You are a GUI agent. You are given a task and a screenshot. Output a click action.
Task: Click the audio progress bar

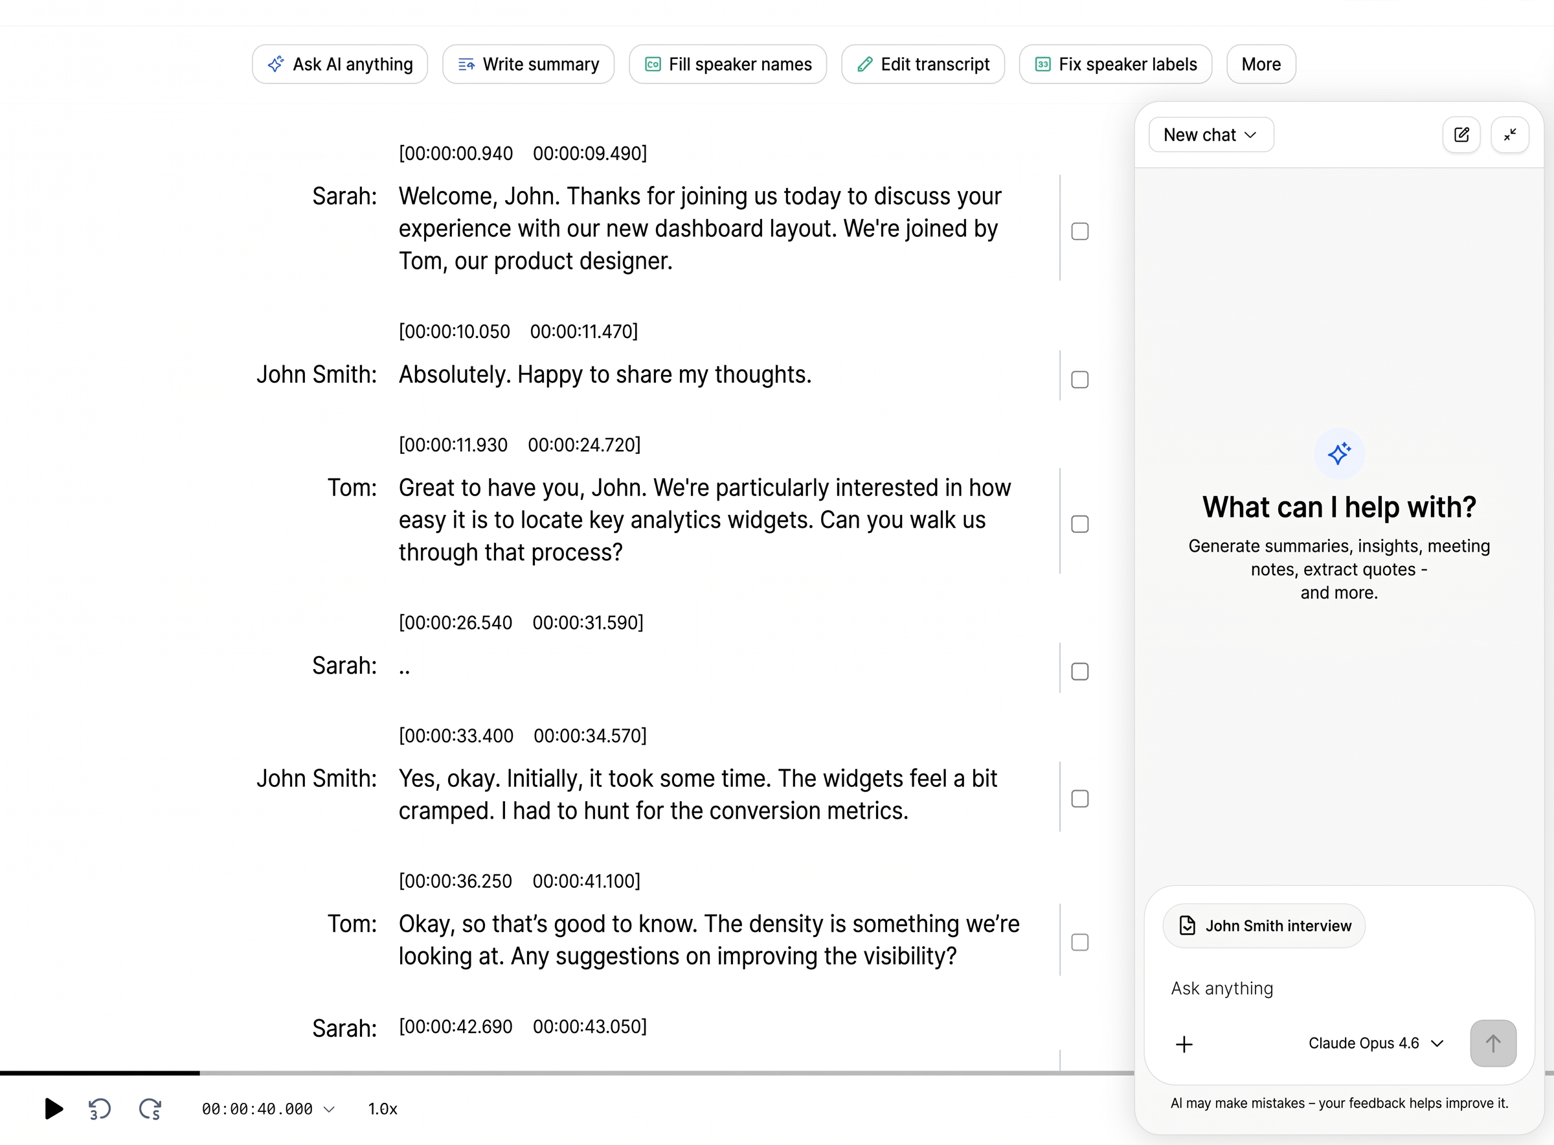coord(567,1073)
